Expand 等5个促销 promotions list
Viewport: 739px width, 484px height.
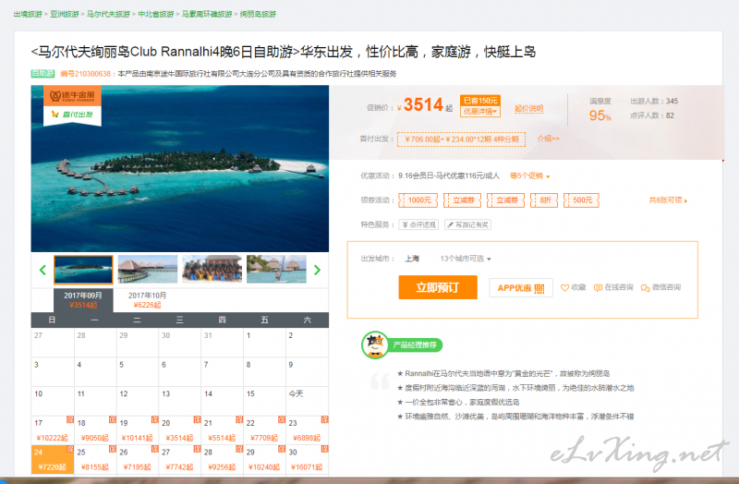(x=529, y=175)
